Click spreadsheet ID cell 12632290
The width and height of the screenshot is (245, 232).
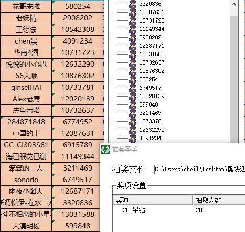(x=78, y=64)
